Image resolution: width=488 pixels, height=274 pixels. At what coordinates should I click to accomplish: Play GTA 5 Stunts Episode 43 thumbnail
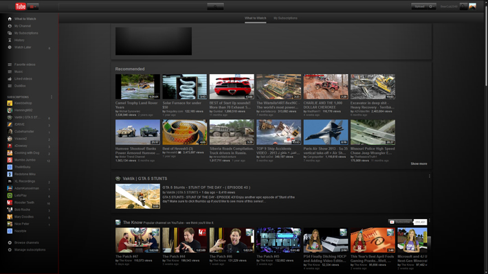(137, 196)
